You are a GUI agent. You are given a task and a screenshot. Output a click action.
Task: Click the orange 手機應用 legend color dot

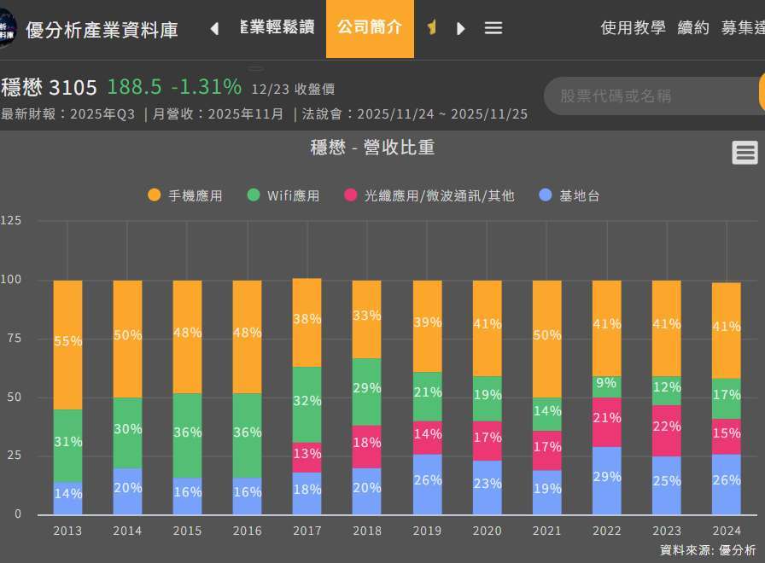(154, 195)
